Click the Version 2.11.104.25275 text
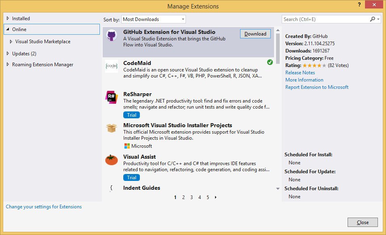 point(310,44)
